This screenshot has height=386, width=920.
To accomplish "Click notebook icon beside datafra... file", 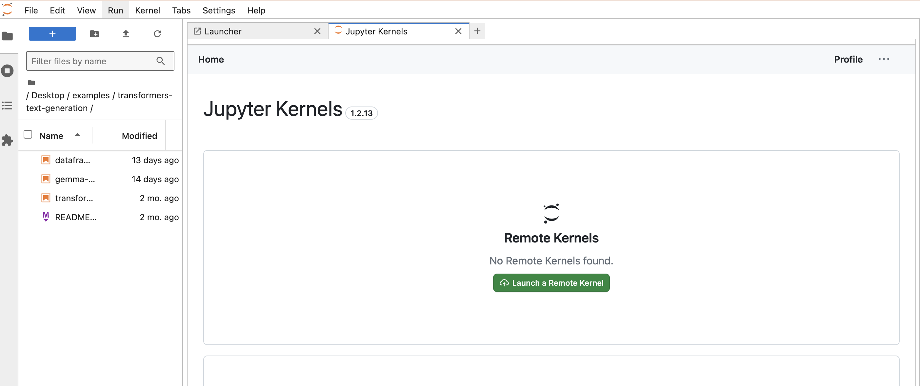I will tap(46, 160).
